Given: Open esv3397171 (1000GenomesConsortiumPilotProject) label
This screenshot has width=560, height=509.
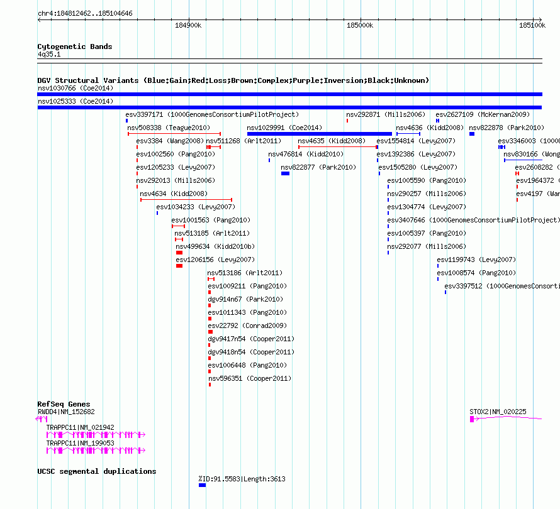Looking at the screenshot, I should point(212,114).
